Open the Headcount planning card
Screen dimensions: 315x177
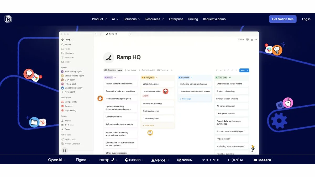(157, 104)
